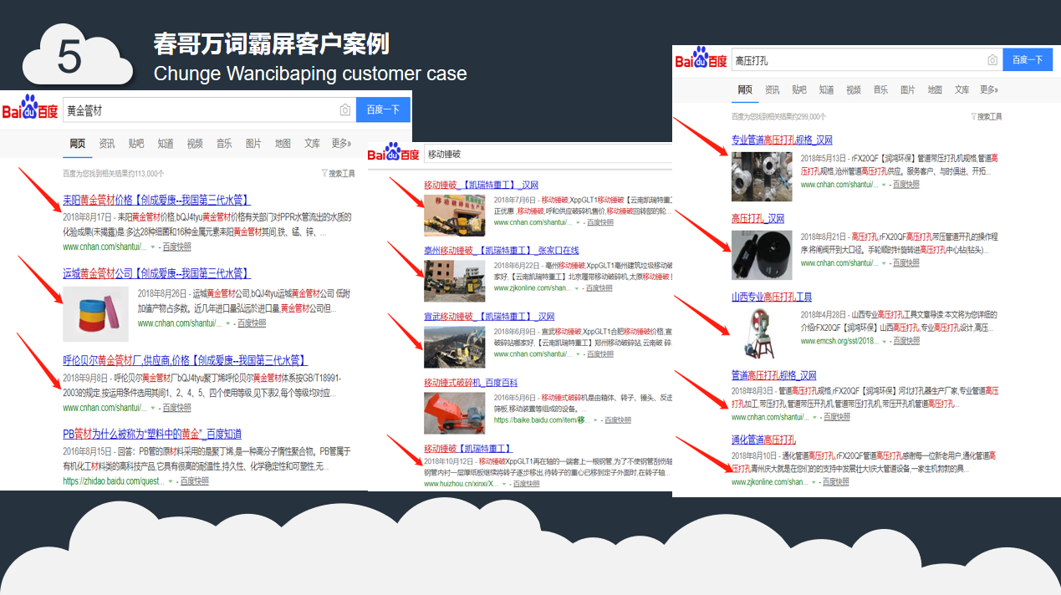Click the www.huizhou.cn/xinxi/X... URL text

(x=462, y=485)
